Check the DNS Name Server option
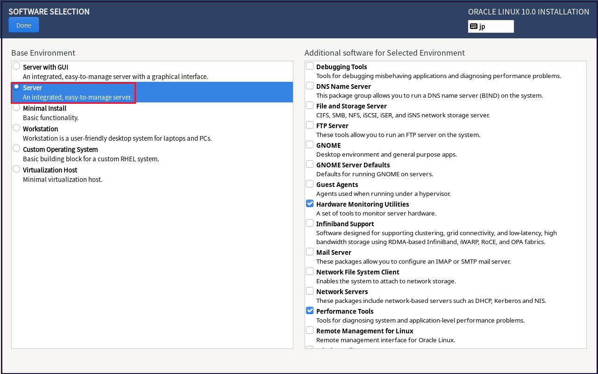Image resolution: width=598 pixels, height=374 pixels. click(x=310, y=86)
